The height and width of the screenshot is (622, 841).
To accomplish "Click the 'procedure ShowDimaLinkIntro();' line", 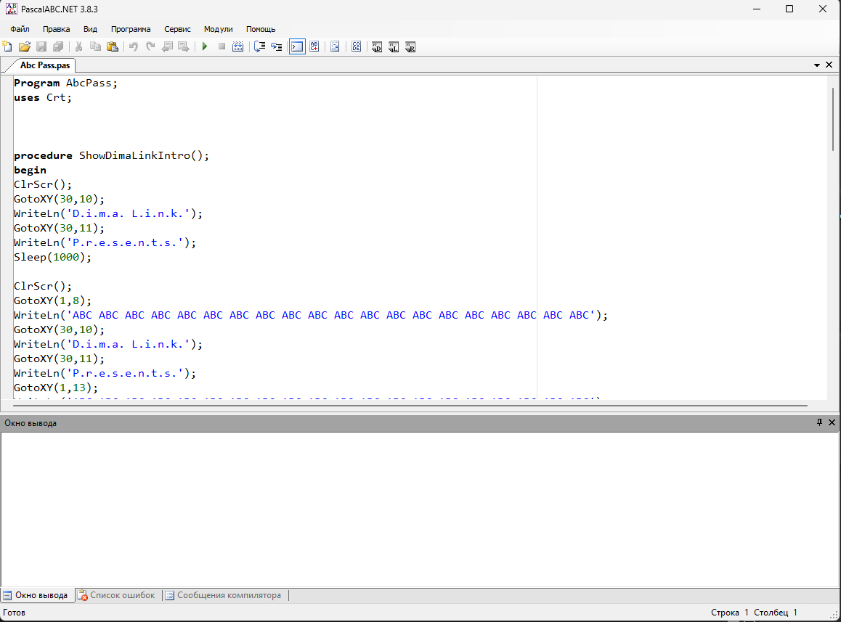I will point(112,155).
